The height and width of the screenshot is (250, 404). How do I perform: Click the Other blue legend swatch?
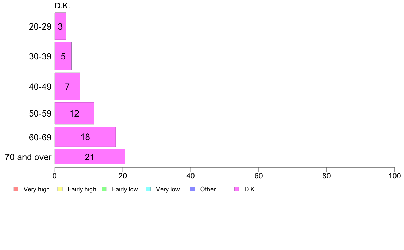point(192,189)
